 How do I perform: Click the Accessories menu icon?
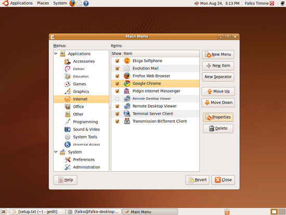(67, 61)
